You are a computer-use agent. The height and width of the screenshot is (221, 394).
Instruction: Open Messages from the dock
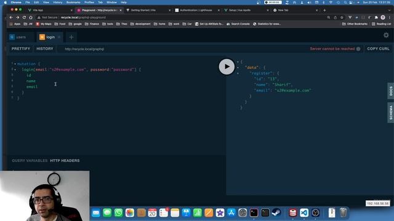tap(107, 213)
